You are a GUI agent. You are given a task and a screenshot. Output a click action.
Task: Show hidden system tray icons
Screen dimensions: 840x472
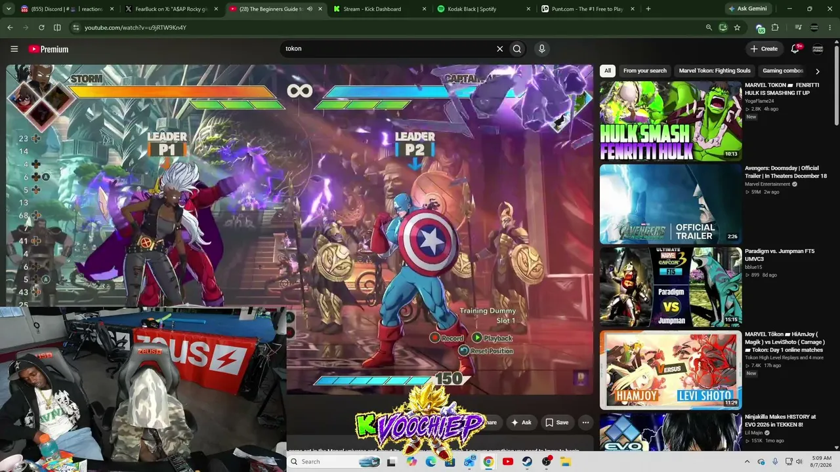point(747,462)
